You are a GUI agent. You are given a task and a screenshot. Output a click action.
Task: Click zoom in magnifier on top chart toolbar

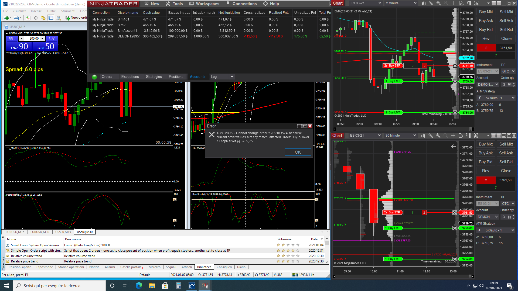(439, 3)
